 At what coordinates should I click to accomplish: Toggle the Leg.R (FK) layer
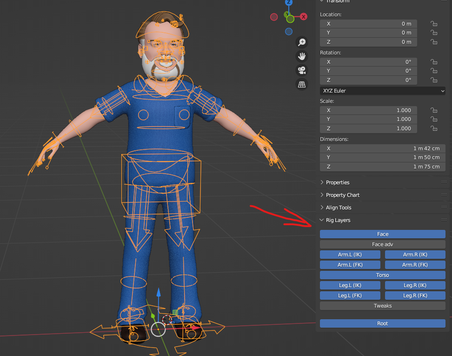tap(415, 296)
